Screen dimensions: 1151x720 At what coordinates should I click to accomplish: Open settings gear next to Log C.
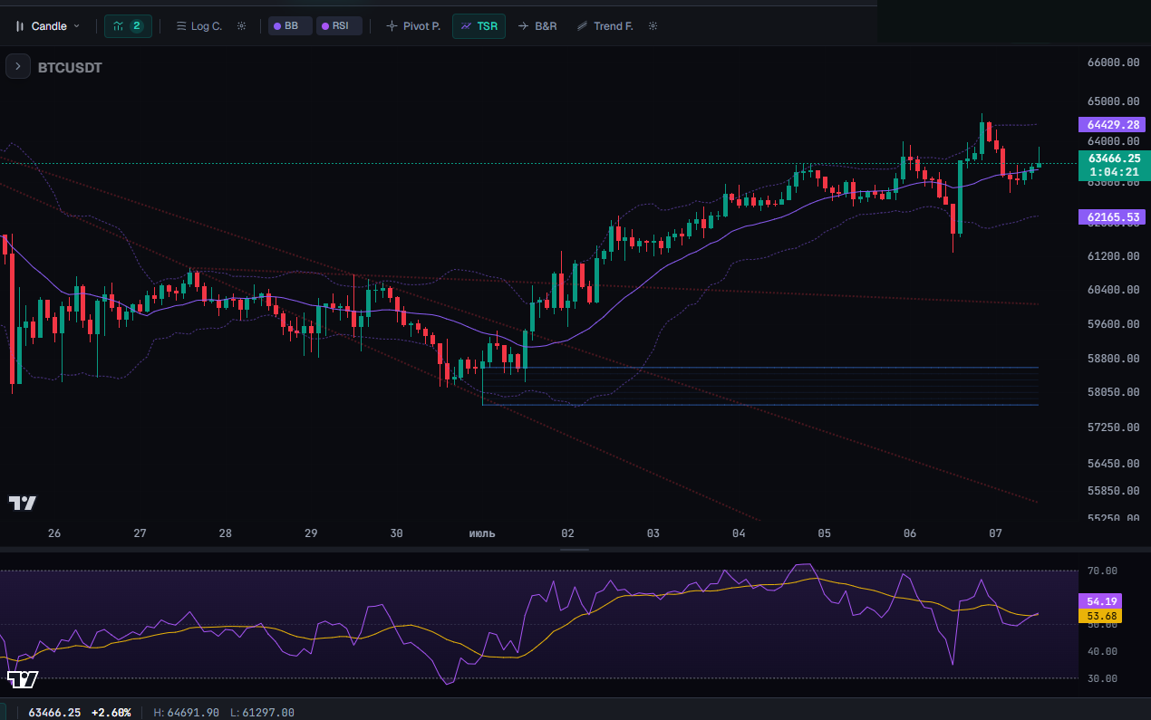pyautogui.click(x=241, y=26)
